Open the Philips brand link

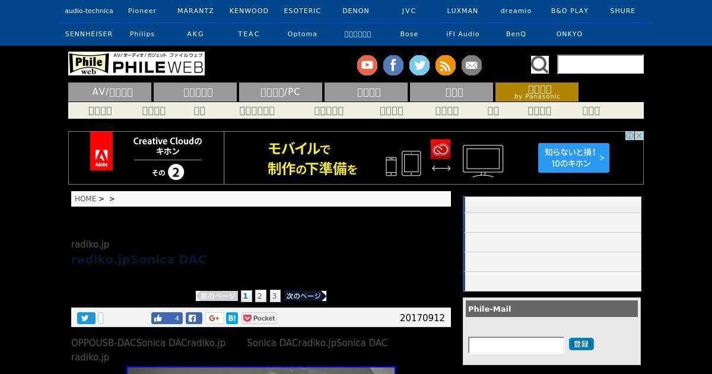pos(142,34)
